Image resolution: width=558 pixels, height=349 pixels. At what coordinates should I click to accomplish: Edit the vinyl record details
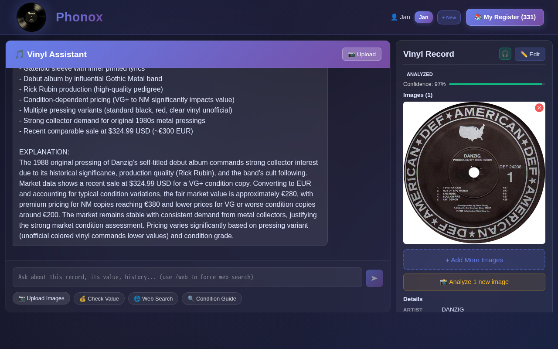tap(530, 54)
